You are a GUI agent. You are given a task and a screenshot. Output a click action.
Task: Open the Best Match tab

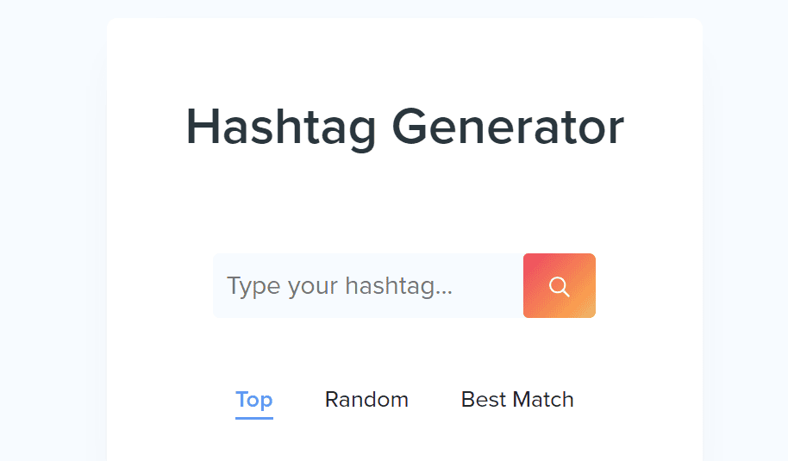click(x=517, y=400)
